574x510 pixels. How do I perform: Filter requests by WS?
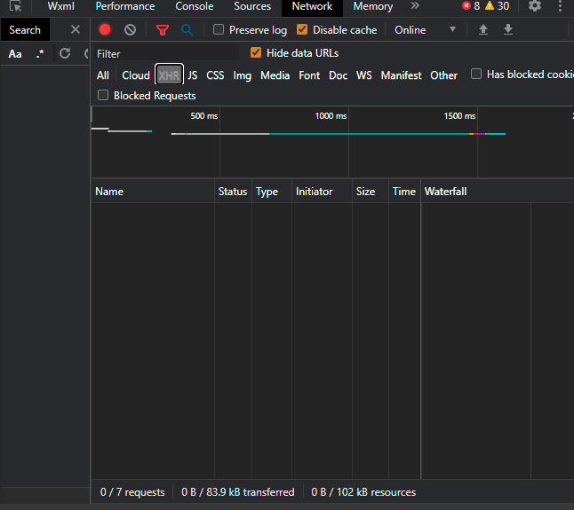(364, 75)
